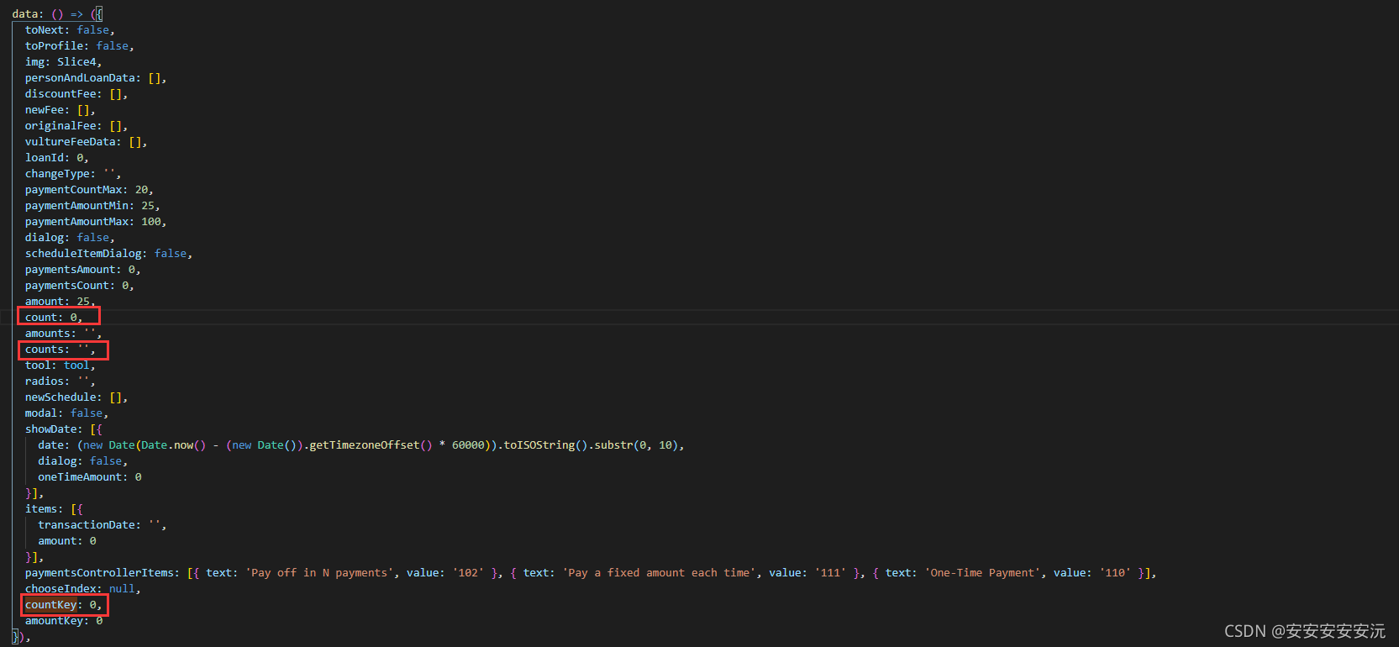
Task: Click the 'date: (new Date' expression line
Action: point(361,445)
